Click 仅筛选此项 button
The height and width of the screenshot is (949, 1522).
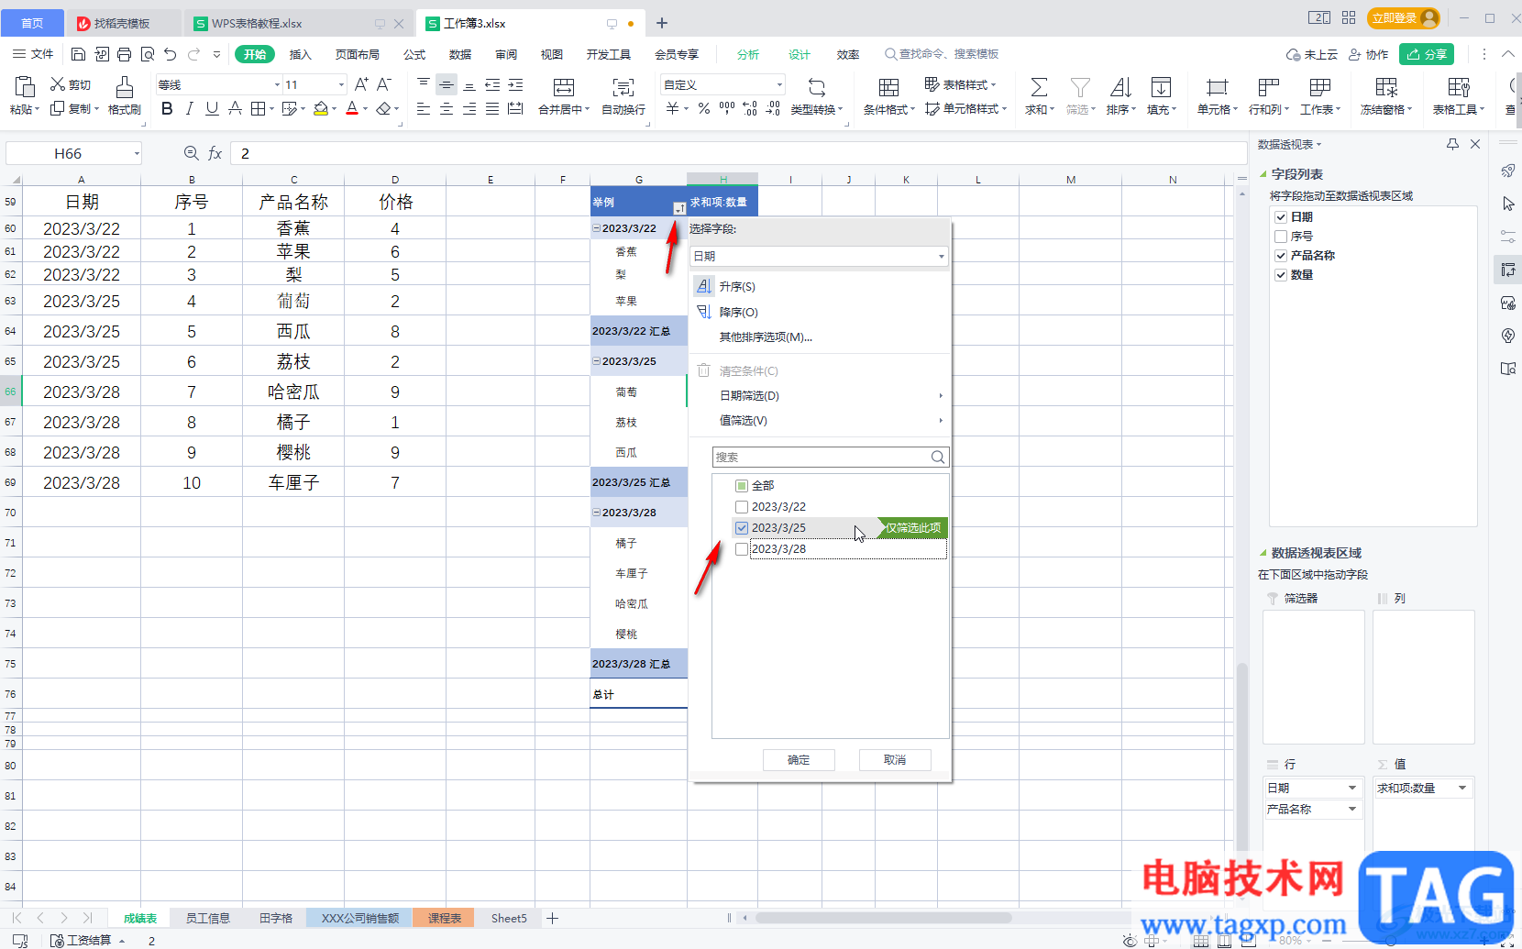pos(911,527)
